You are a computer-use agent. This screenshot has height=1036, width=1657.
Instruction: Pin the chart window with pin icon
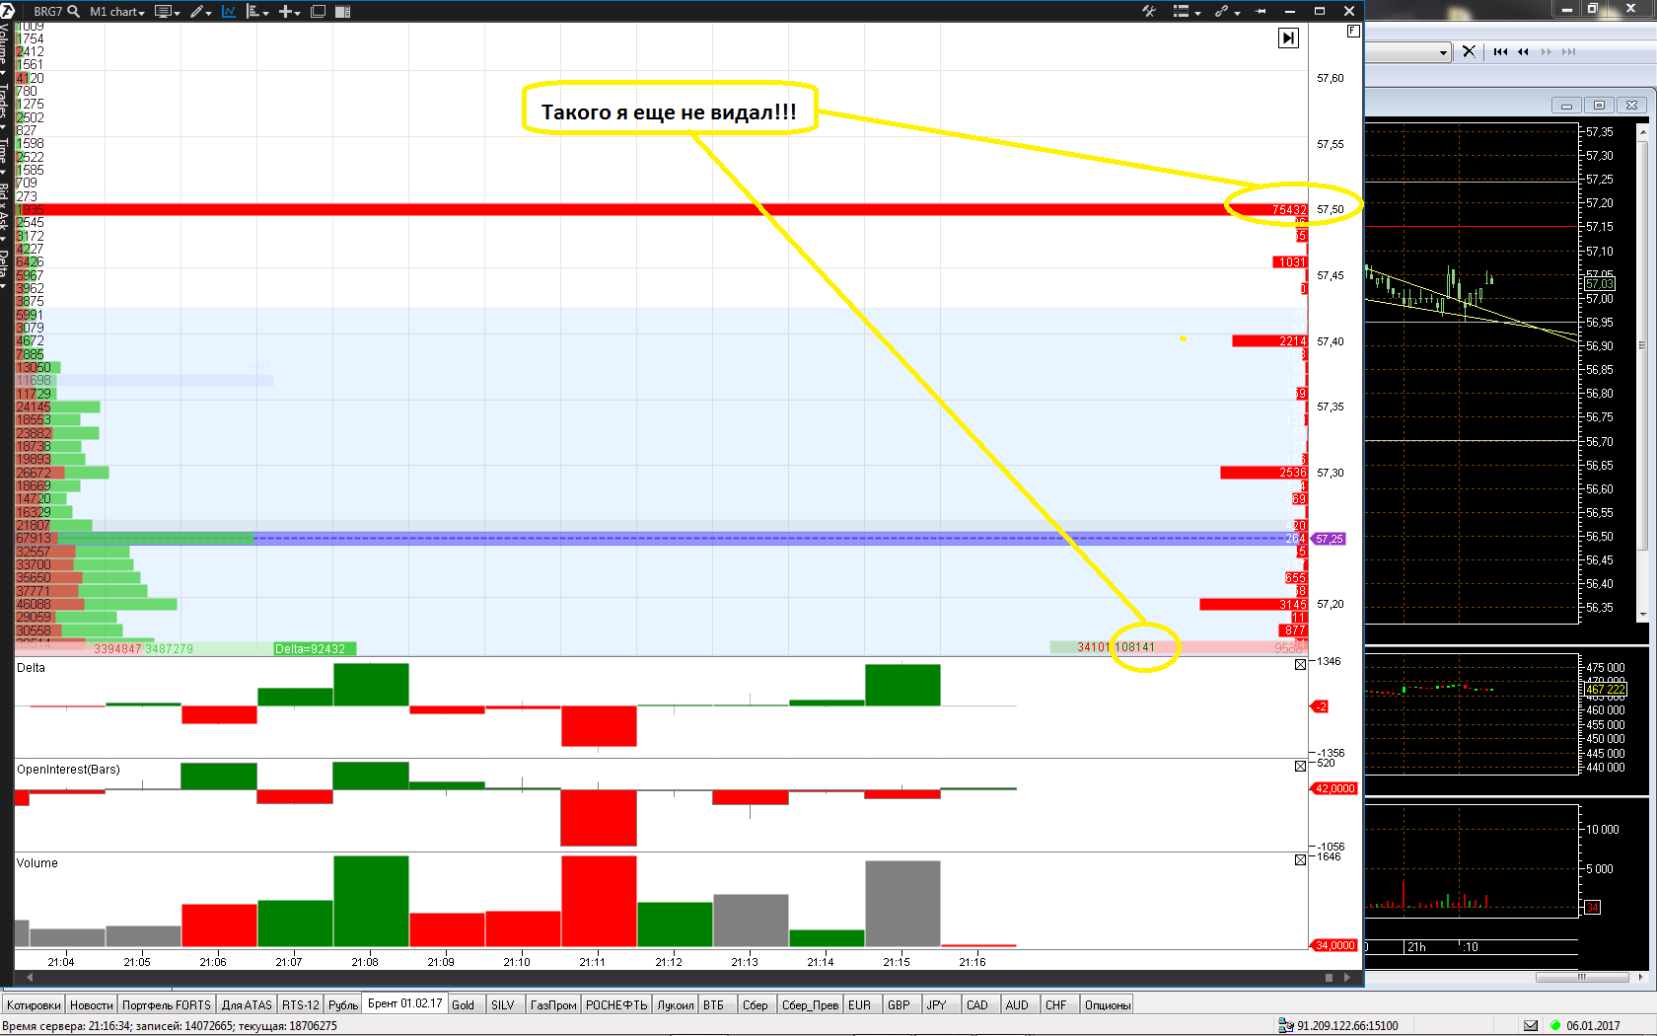pyautogui.click(x=1261, y=12)
